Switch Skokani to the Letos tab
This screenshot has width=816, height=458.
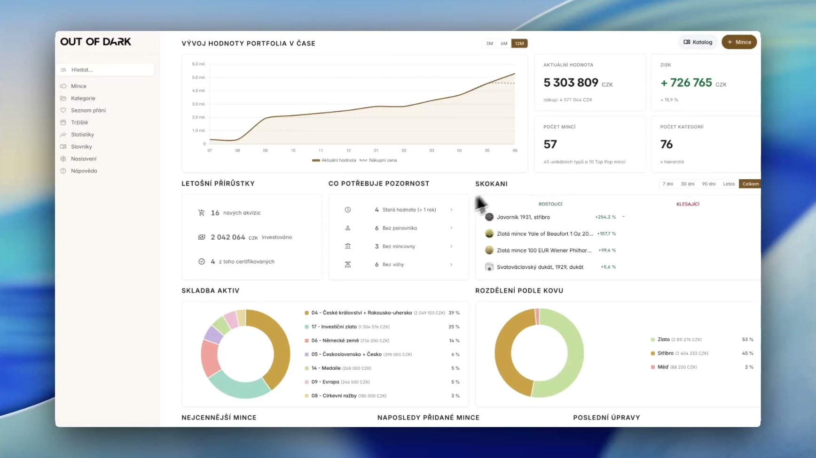[x=729, y=184]
